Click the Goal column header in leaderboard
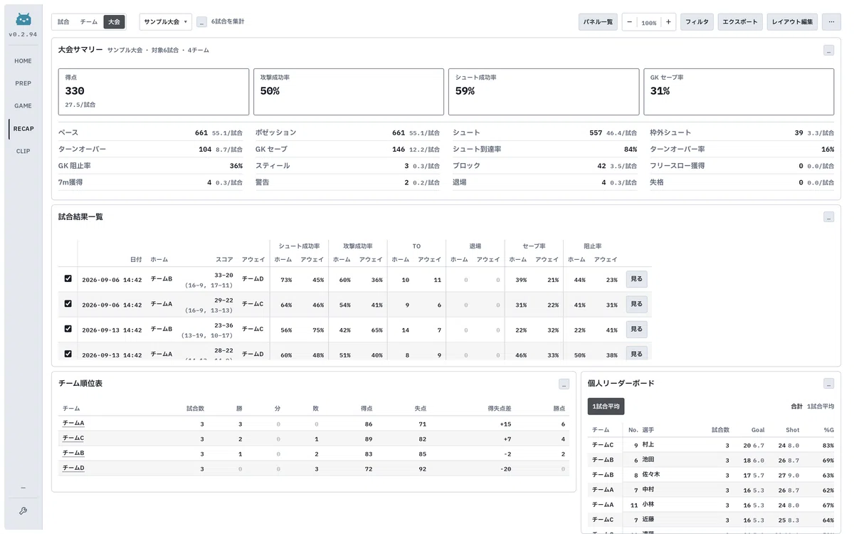Viewport: 854px width, 534px height. click(x=758, y=430)
